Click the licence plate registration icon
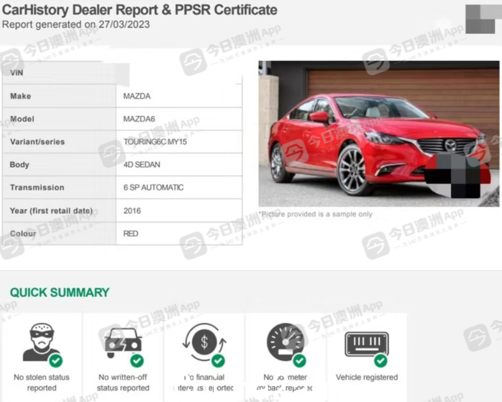The height and width of the screenshot is (402, 502). [x=367, y=344]
